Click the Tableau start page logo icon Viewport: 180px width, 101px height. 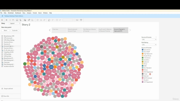tap(2, 20)
